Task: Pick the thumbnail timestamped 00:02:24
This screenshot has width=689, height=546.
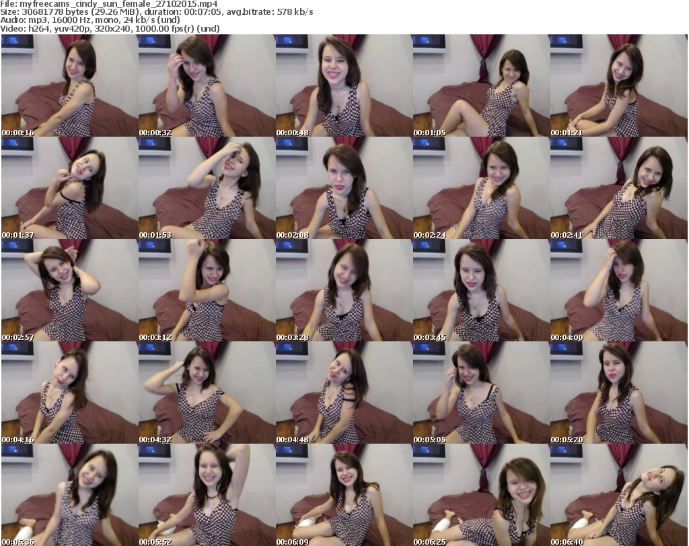Action: click(x=481, y=188)
